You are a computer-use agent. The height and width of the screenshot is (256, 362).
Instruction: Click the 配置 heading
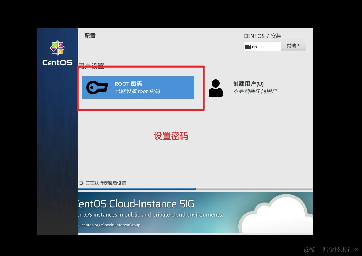coord(90,36)
